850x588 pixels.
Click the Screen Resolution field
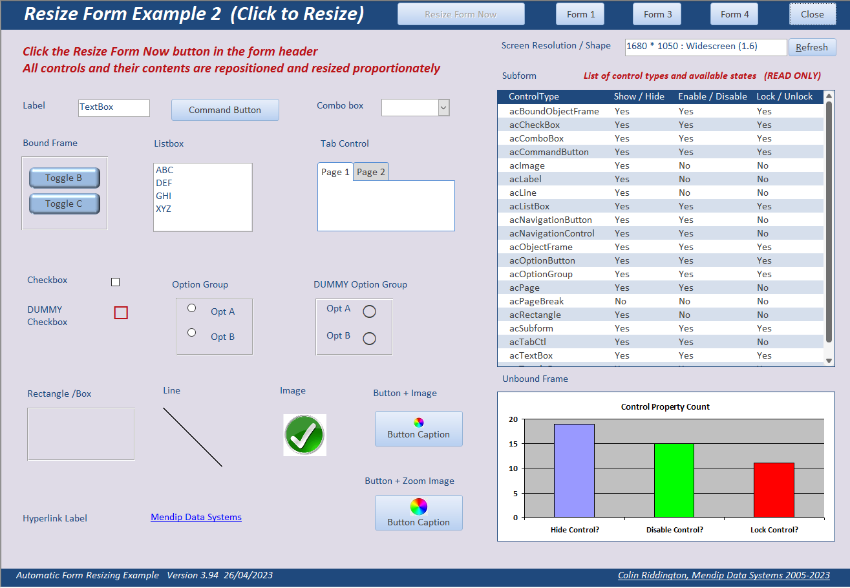click(x=706, y=47)
